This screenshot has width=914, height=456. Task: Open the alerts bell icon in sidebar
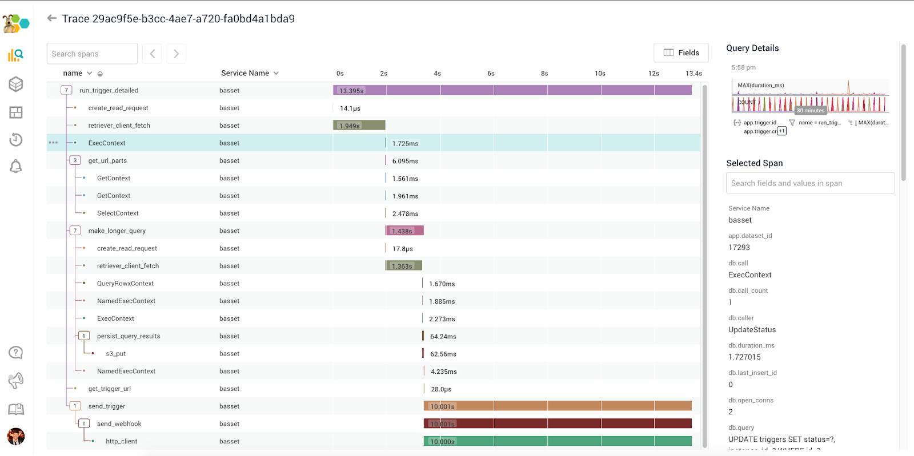point(16,167)
